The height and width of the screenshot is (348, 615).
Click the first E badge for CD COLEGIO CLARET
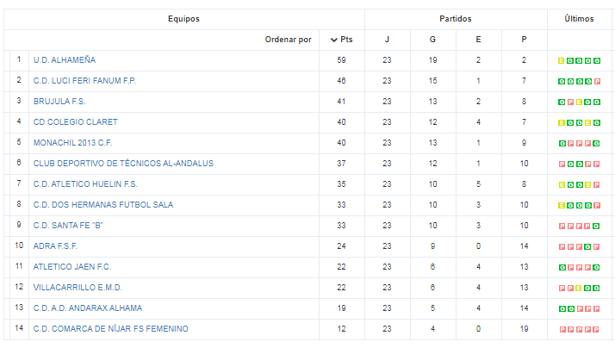tap(562, 123)
